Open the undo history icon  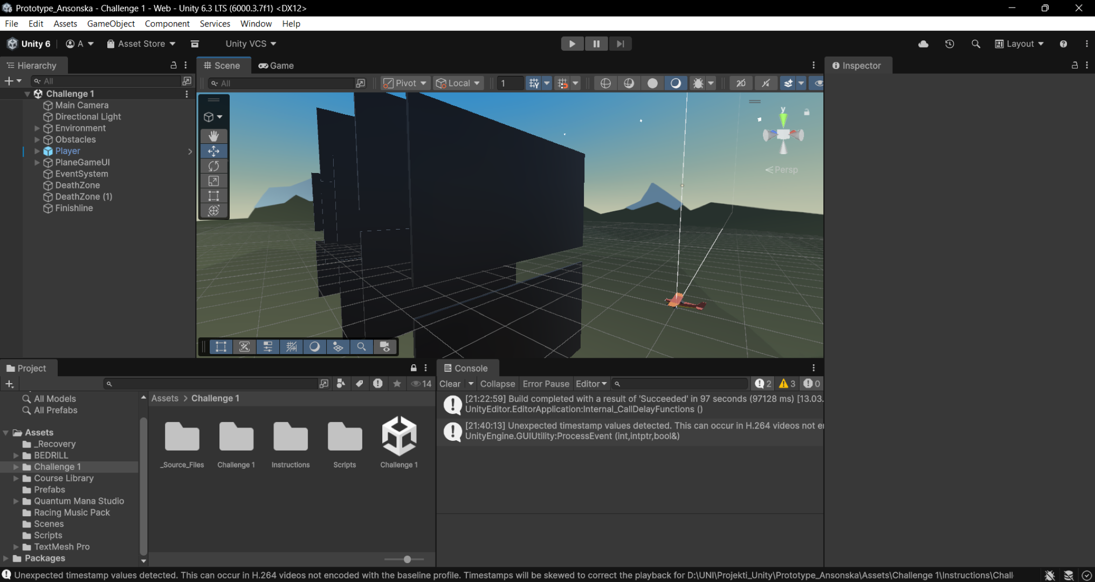coord(949,44)
